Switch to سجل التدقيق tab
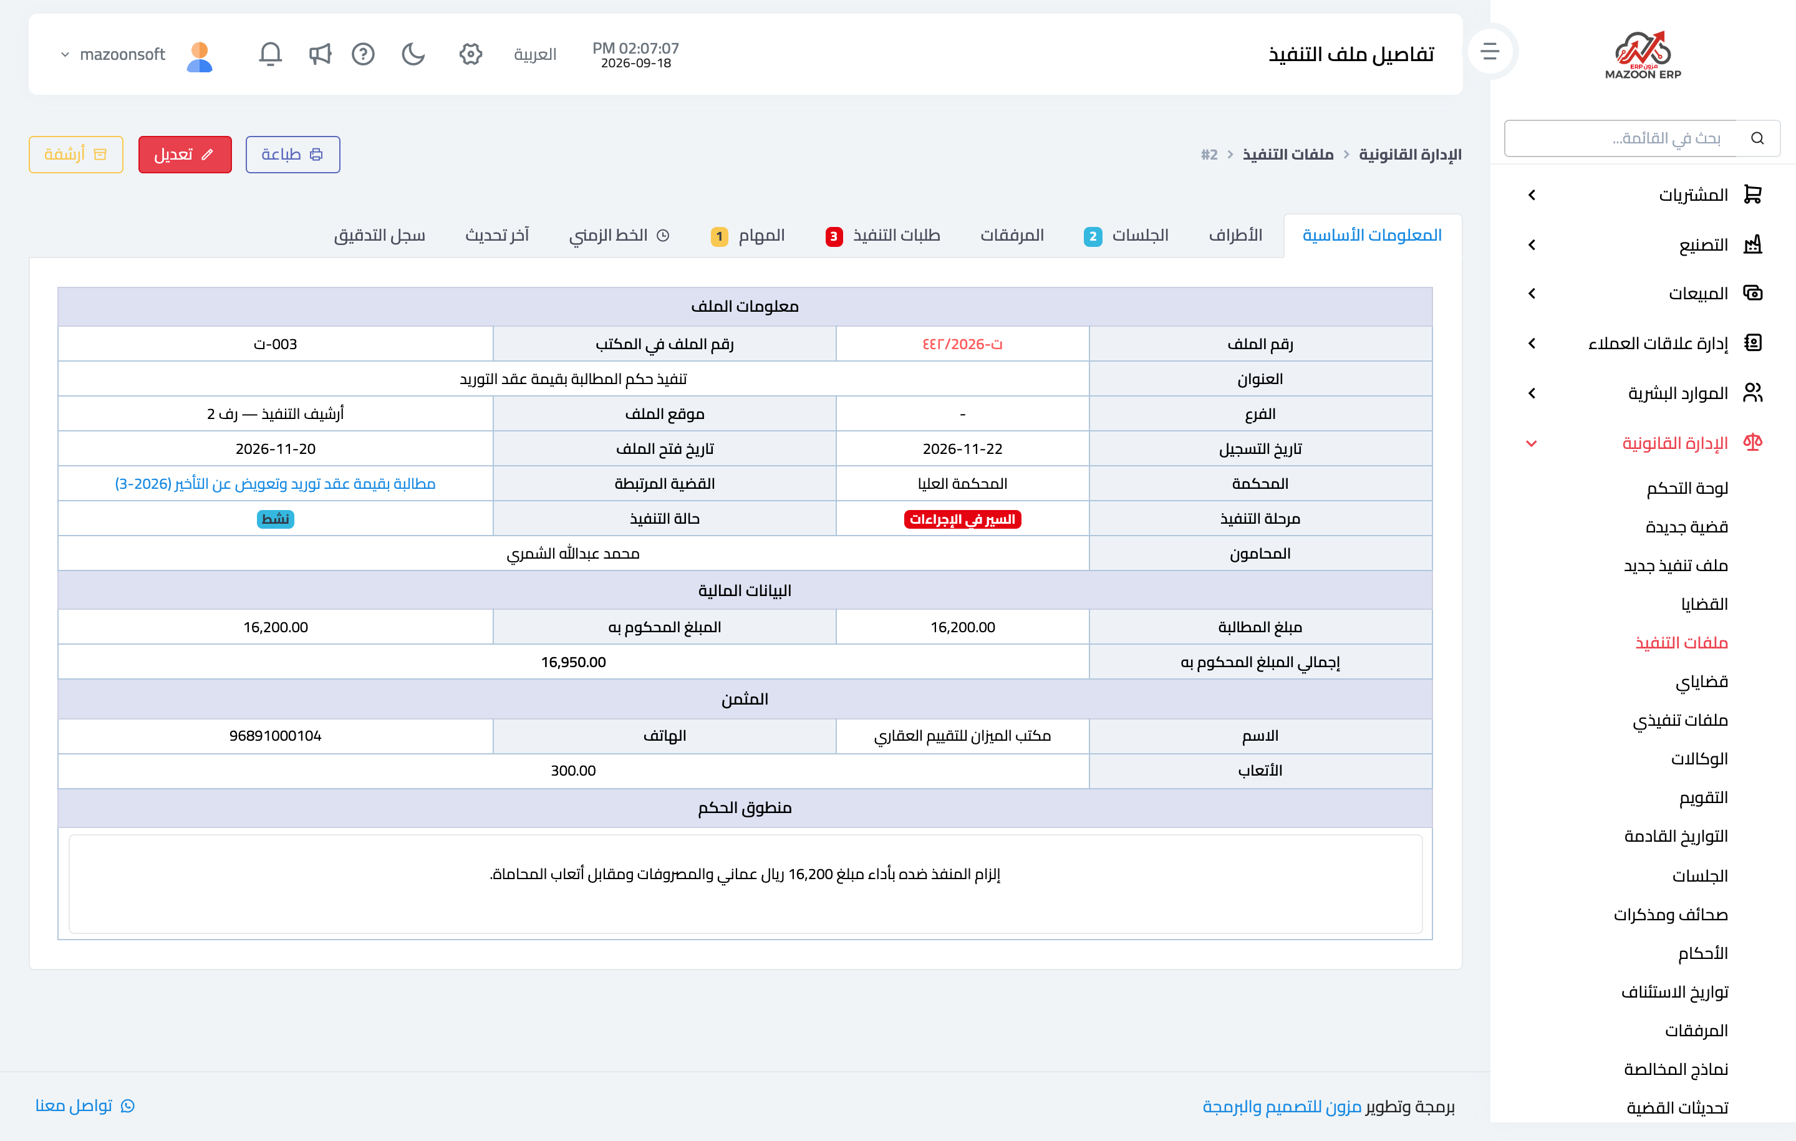1796x1141 pixels. pos(380,236)
